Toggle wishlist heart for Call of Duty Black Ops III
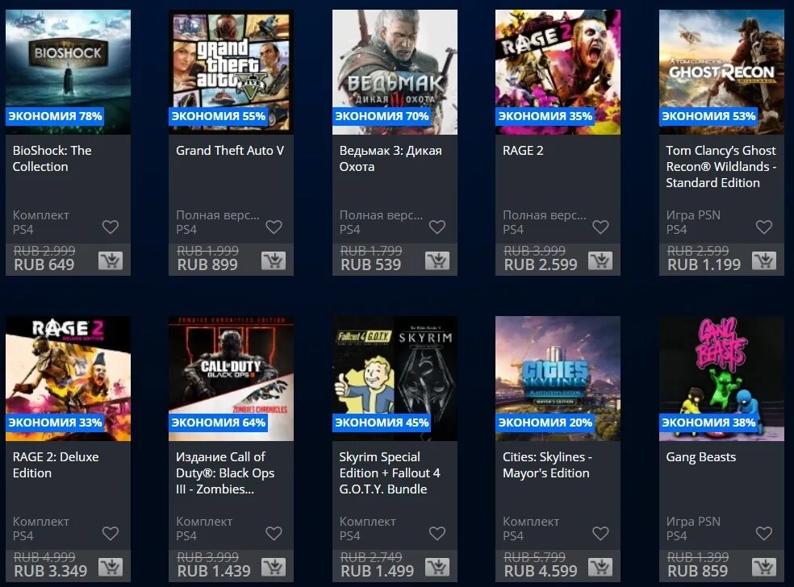794x587 pixels. click(274, 533)
